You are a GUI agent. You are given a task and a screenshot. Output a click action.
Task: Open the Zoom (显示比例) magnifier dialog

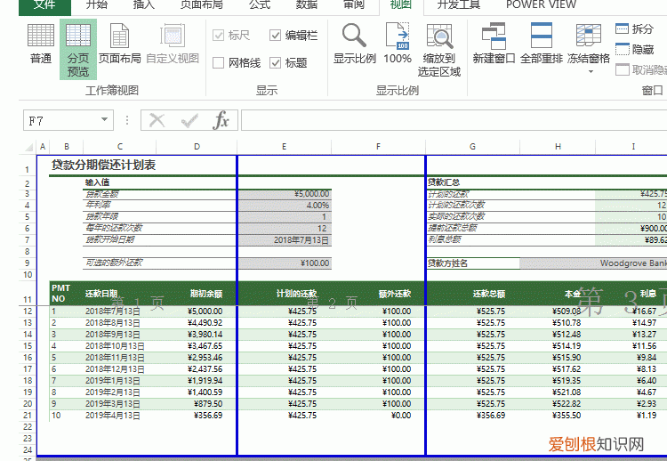tap(354, 43)
